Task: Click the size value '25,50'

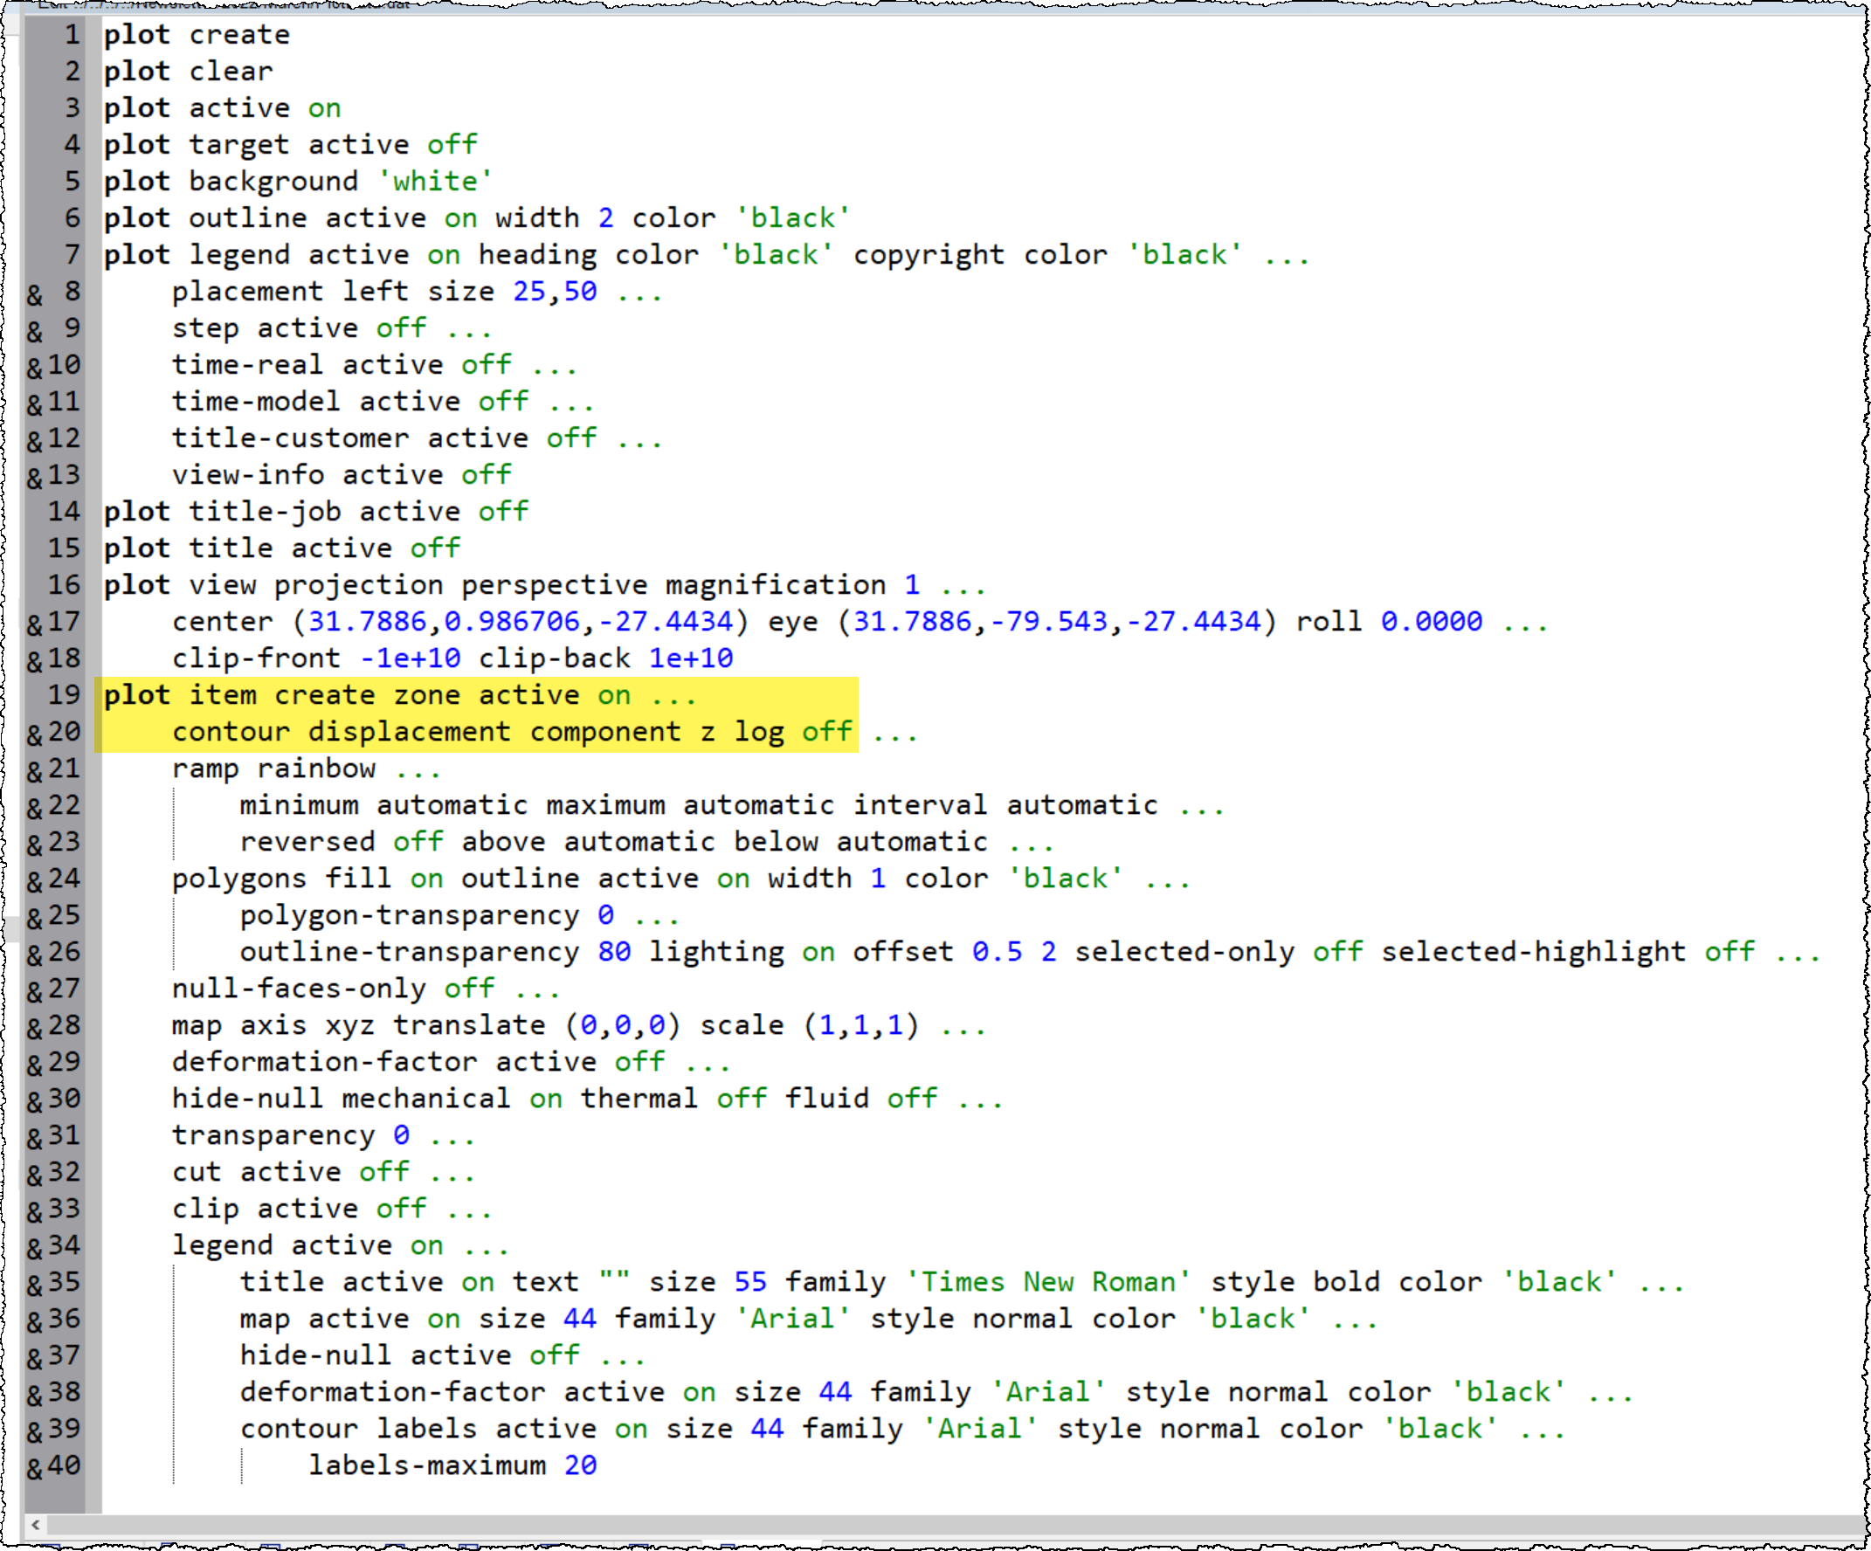Action: pyautogui.click(x=555, y=292)
